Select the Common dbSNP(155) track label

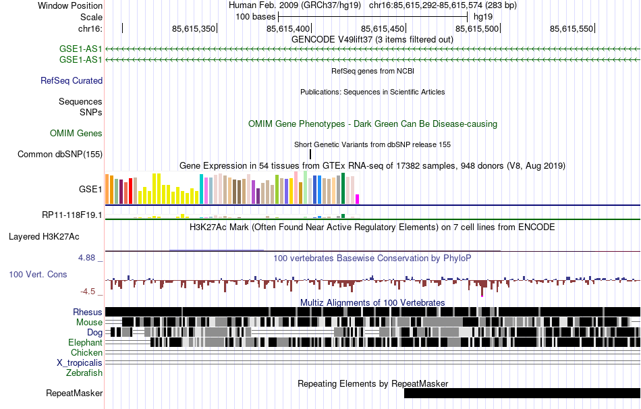60,154
